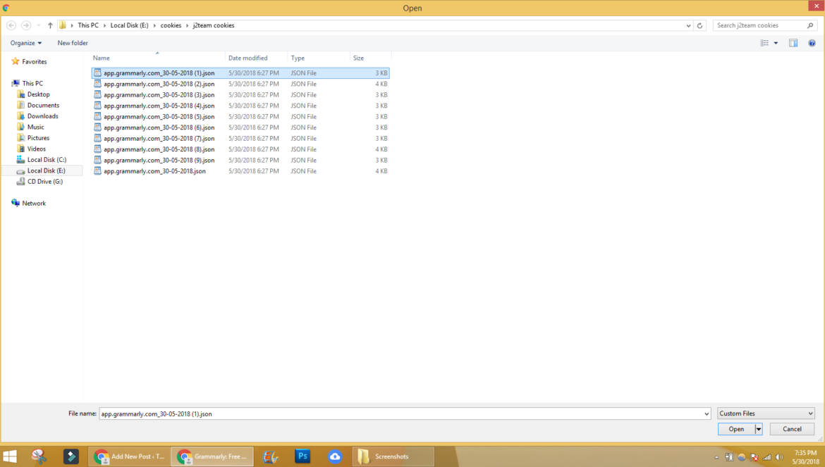Viewport: 825px width, 467px height.
Task: Open Local Disk (C:) in navigation pane
Action: (47, 160)
